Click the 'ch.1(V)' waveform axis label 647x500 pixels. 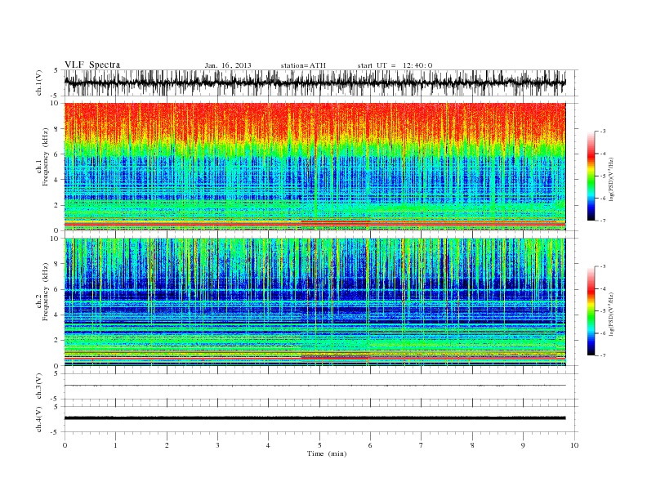(39, 83)
